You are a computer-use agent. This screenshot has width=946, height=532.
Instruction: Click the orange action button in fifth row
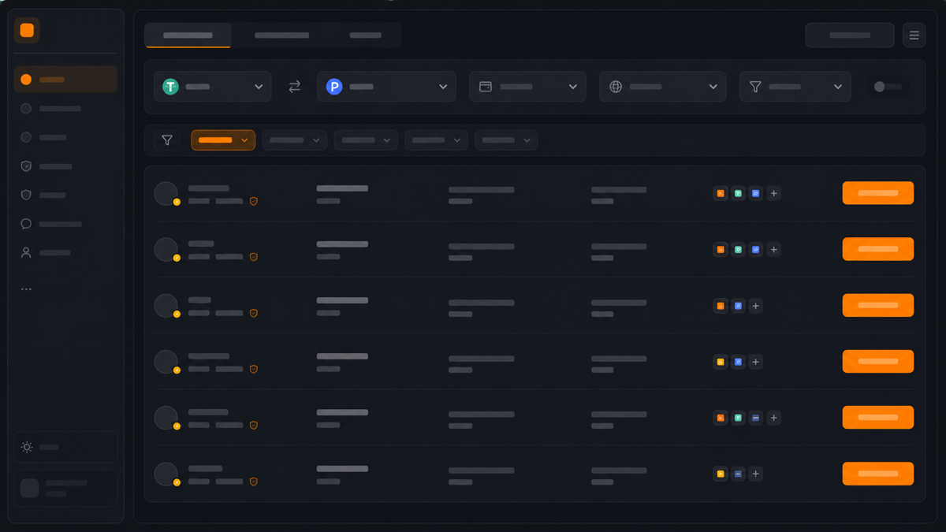[x=878, y=418]
